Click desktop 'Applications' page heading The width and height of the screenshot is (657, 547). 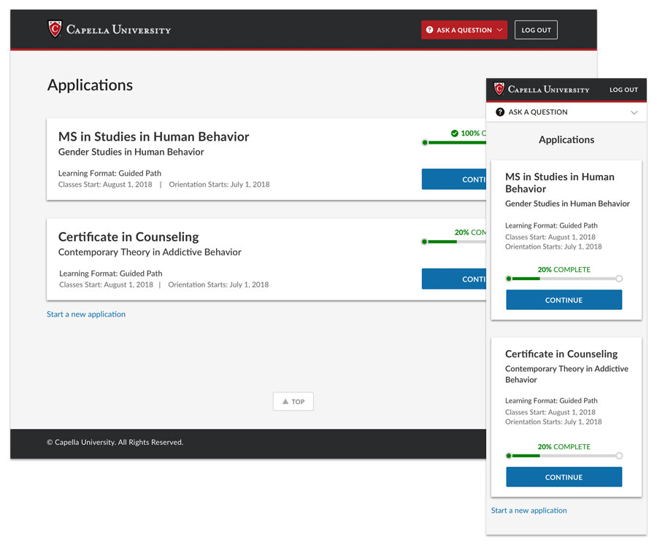[90, 85]
